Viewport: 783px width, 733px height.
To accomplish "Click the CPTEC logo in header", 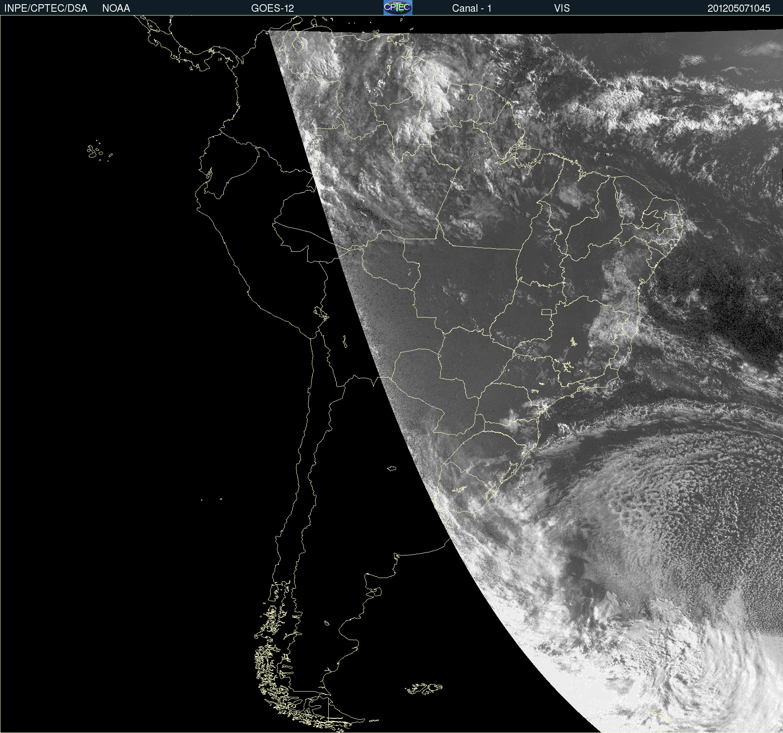I will [398, 8].
